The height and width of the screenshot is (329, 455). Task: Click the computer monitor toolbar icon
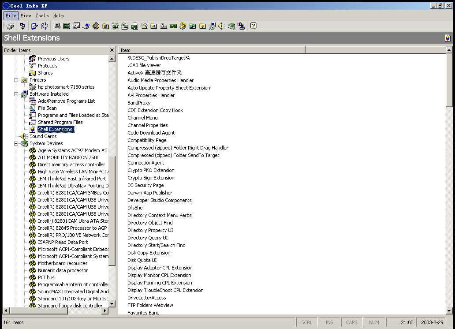[57, 26]
